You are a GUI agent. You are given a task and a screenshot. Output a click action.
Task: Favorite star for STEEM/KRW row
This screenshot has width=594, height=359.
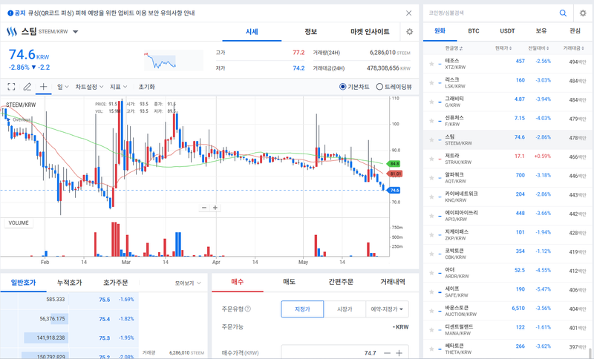coord(431,140)
